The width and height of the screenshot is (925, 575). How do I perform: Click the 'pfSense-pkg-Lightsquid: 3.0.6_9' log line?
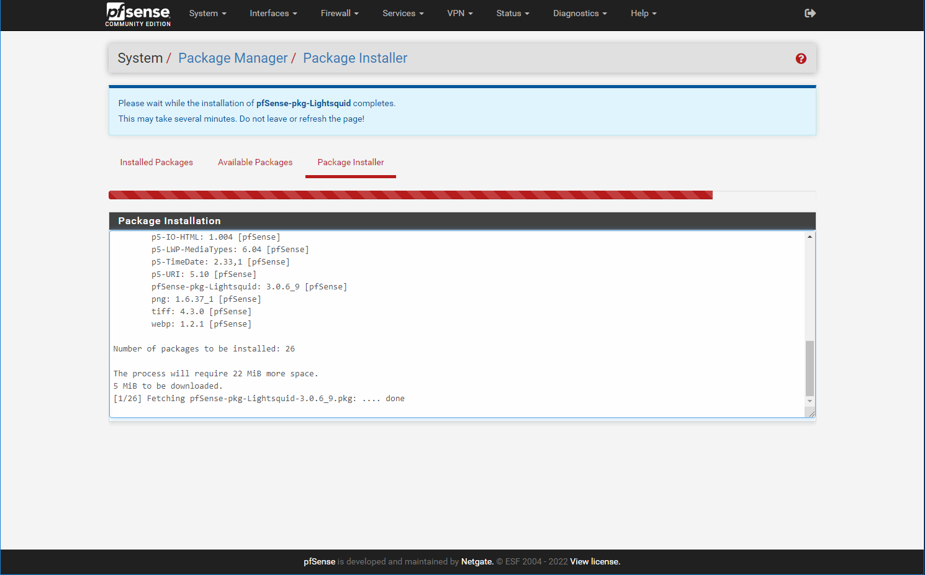pos(249,287)
